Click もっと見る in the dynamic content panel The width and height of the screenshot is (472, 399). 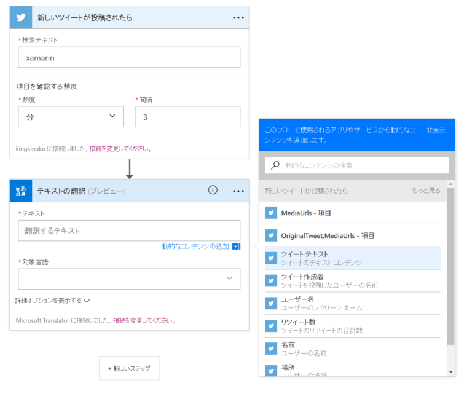pyautogui.click(x=426, y=191)
